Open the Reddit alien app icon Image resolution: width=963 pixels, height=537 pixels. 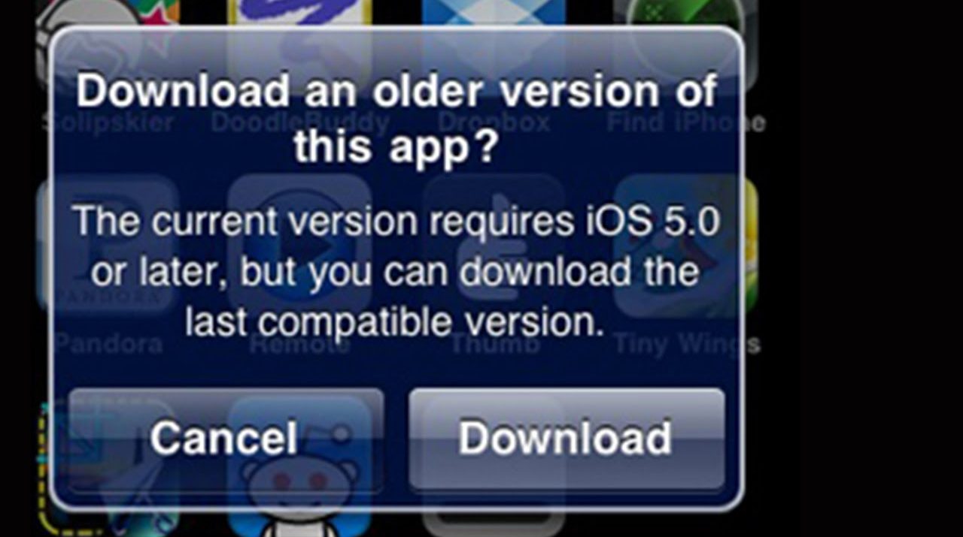[x=299, y=466]
